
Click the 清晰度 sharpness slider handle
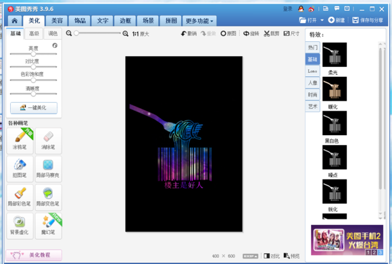(33, 94)
